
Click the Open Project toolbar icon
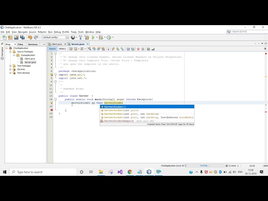pos(16,37)
